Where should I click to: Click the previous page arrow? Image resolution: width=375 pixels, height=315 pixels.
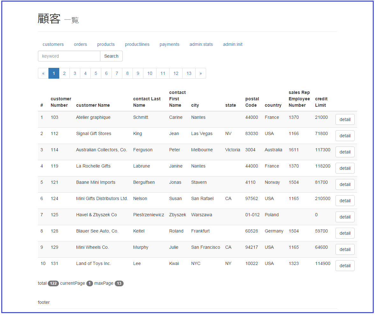[x=43, y=73]
